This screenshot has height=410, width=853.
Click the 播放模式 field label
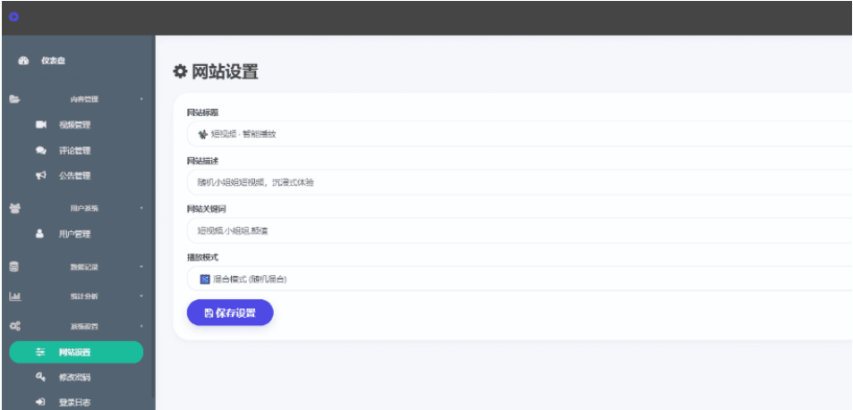[203, 257]
